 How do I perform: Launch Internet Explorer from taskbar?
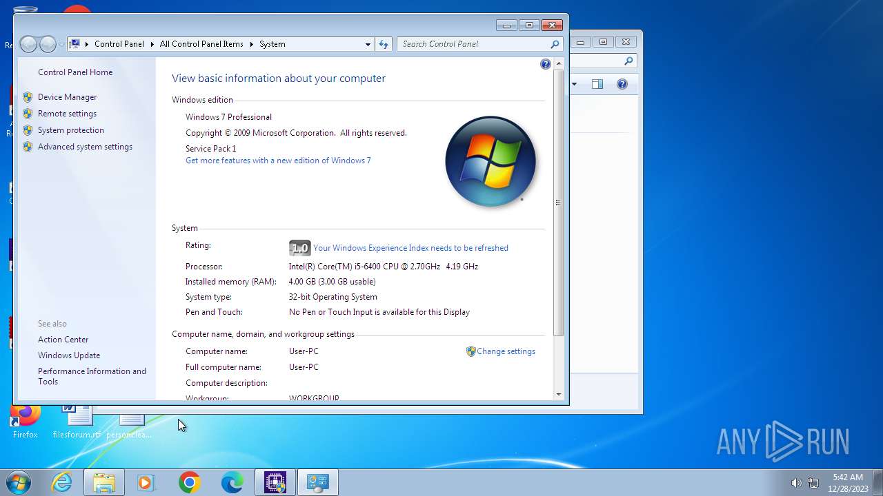[x=61, y=483]
